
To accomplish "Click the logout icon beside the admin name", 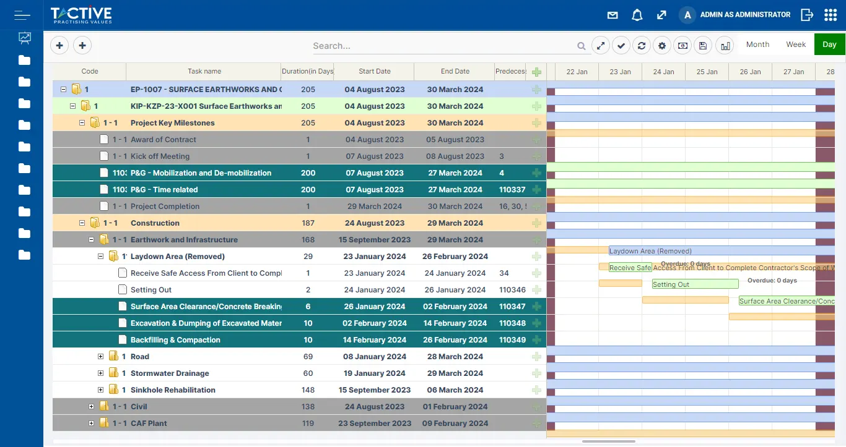I will click(x=806, y=15).
